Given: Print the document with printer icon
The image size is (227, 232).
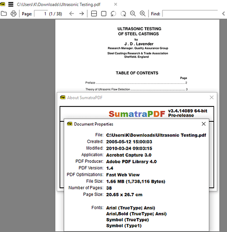Looking at the screenshot, I should (13, 13).
